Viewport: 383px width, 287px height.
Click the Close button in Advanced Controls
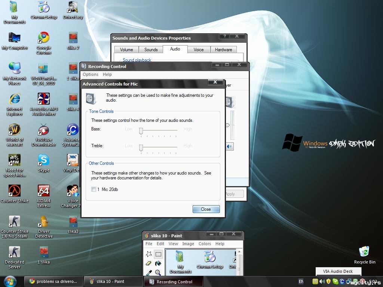click(x=206, y=209)
